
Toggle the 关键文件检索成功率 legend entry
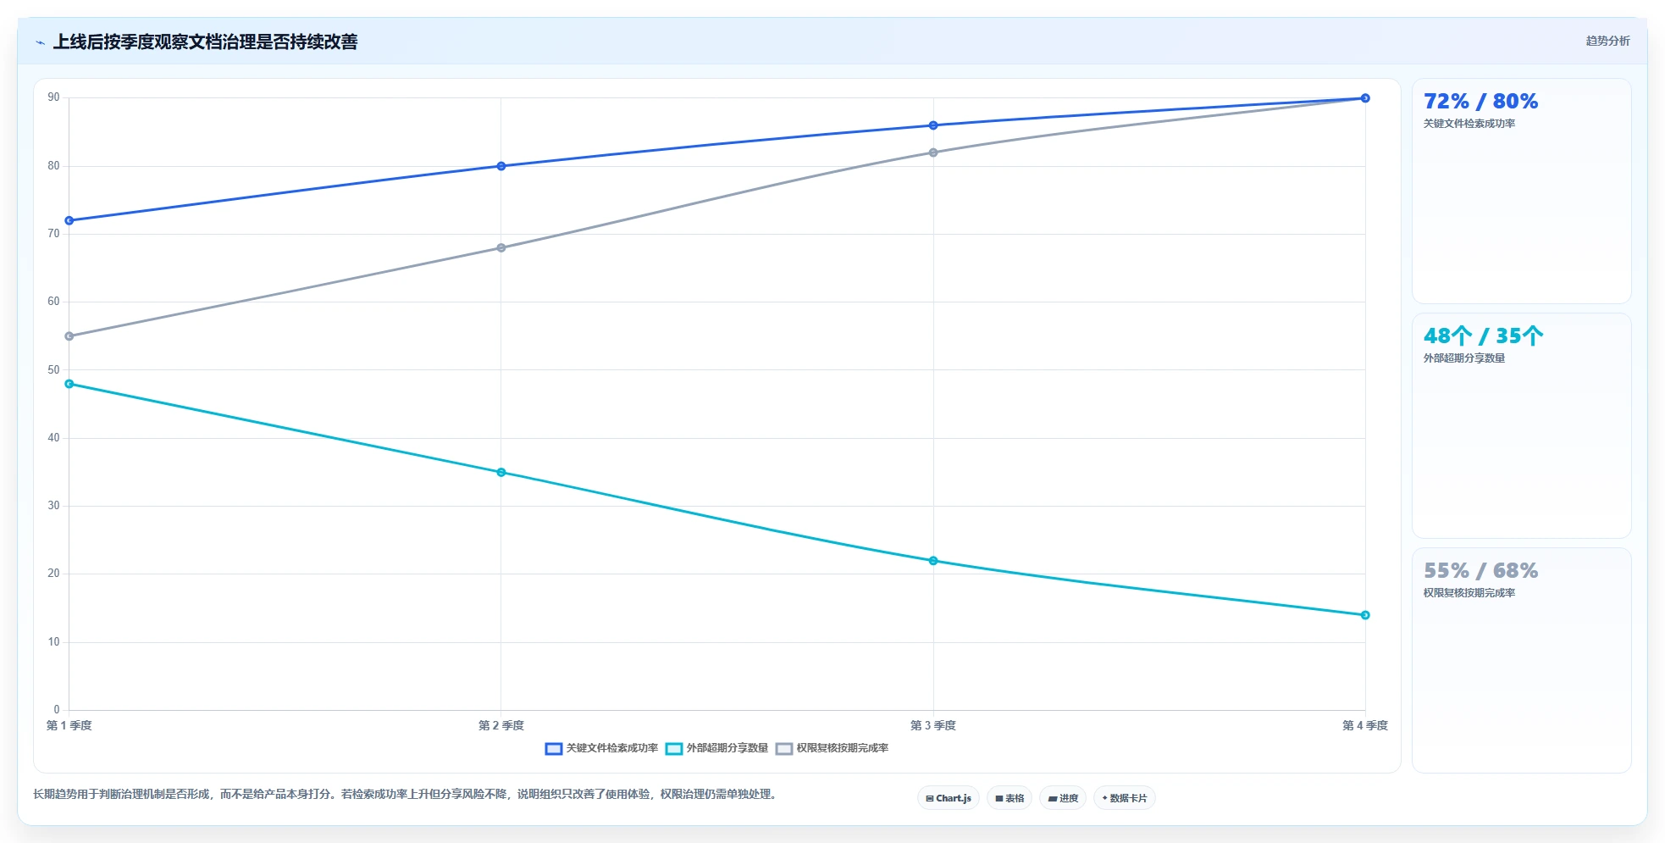[601, 748]
